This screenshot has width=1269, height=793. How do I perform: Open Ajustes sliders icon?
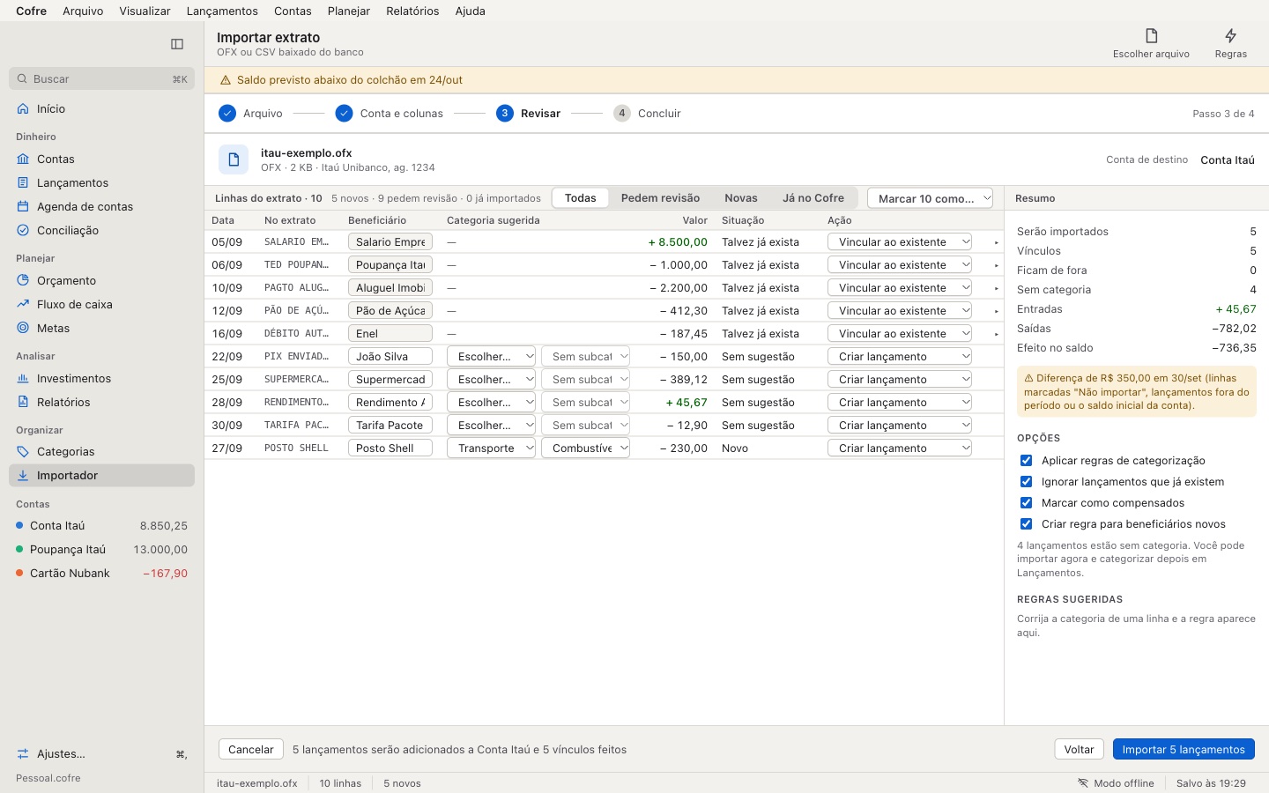[23, 754]
